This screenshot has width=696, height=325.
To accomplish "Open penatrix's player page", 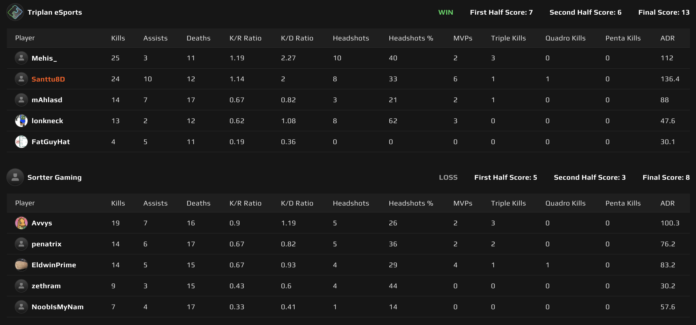I will (x=47, y=244).
